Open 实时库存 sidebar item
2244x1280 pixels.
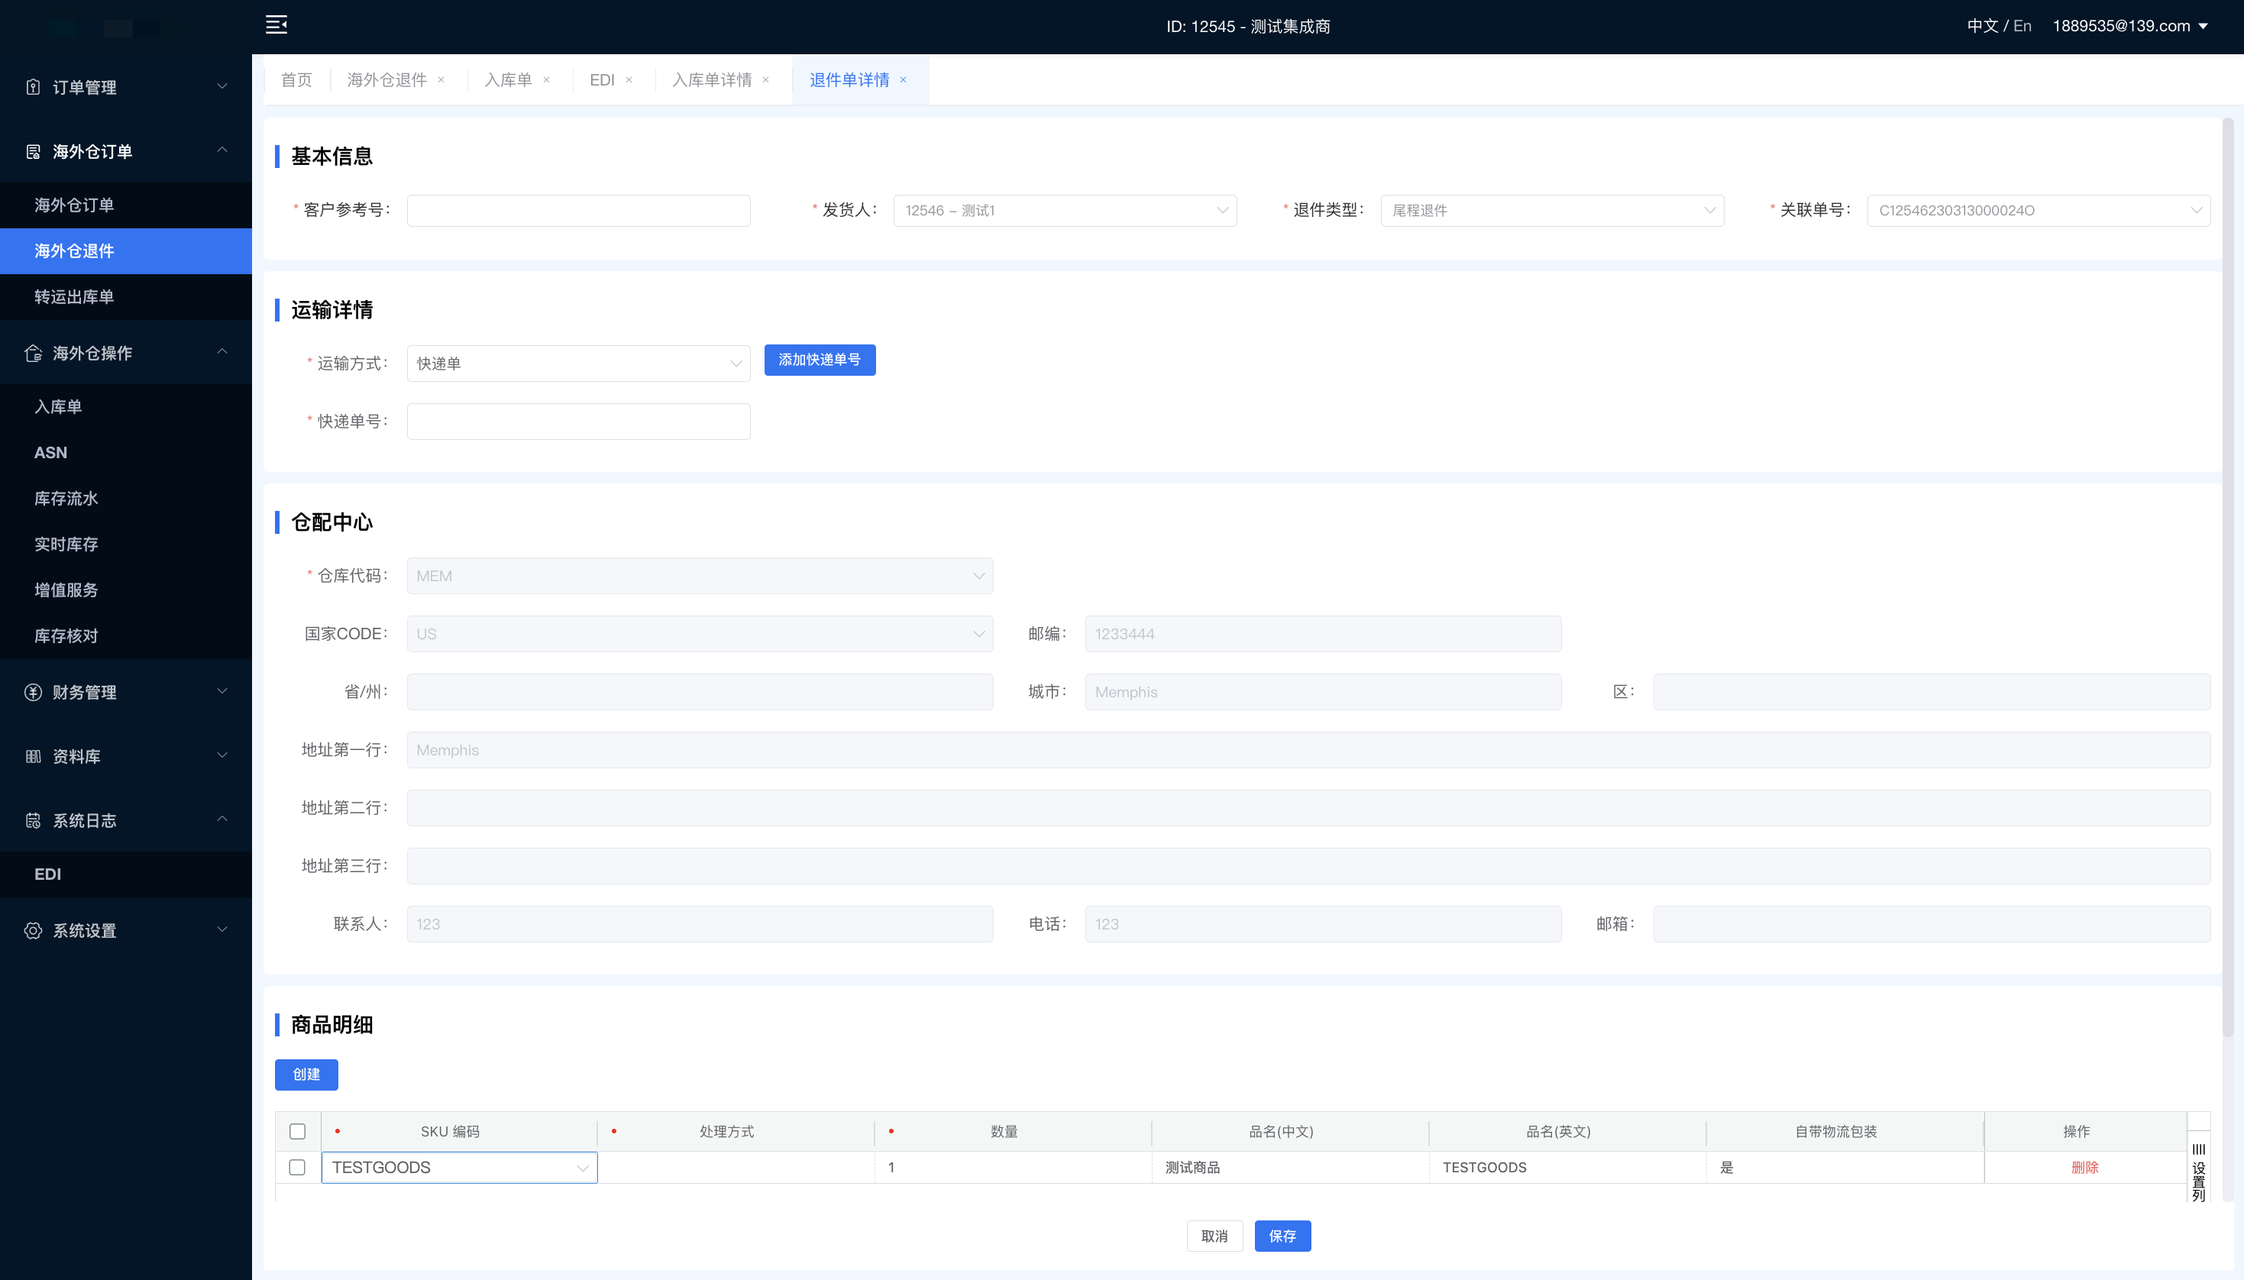pos(126,545)
